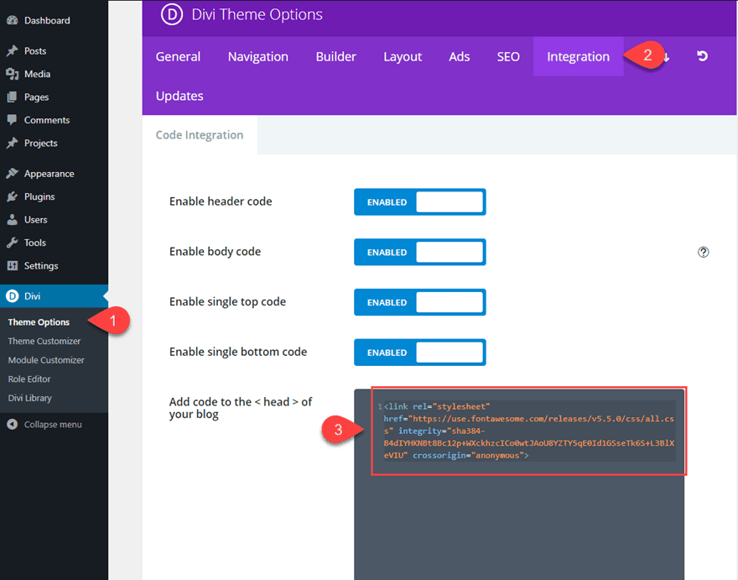Image resolution: width=738 pixels, height=580 pixels.
Task: Open Tools in the sidebar
Action: point(35,243)
